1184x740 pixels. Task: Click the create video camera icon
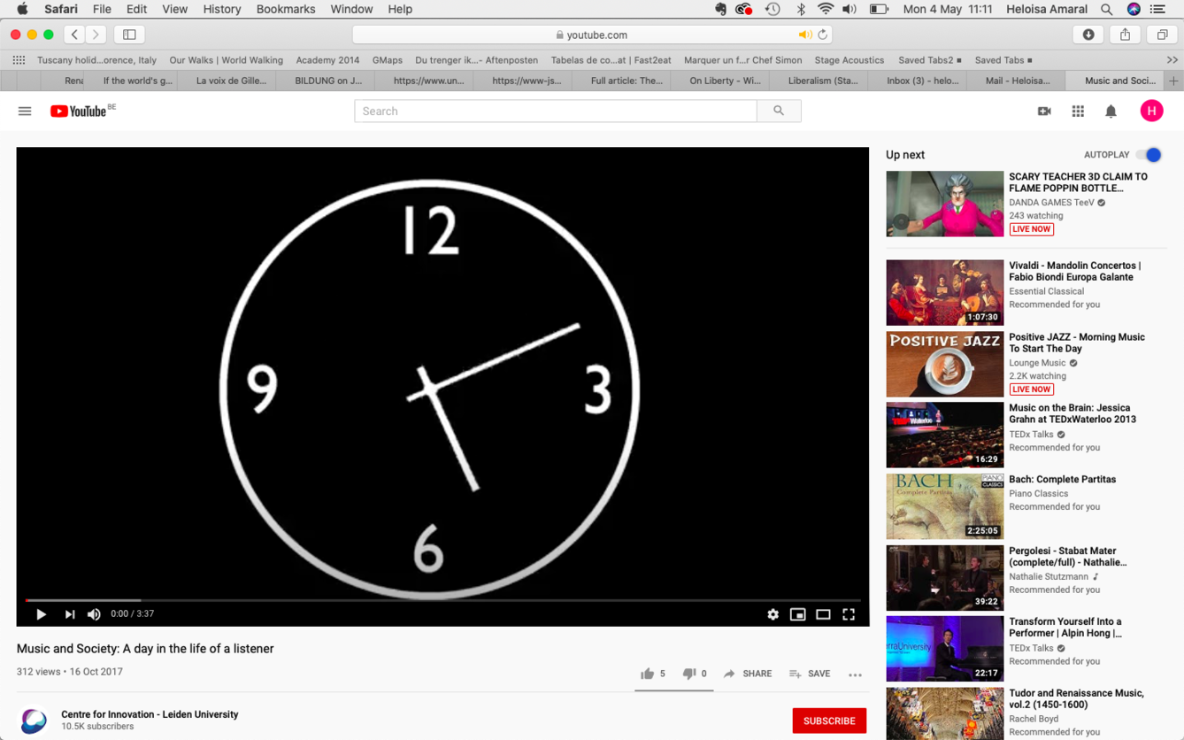pos(1044,112)
